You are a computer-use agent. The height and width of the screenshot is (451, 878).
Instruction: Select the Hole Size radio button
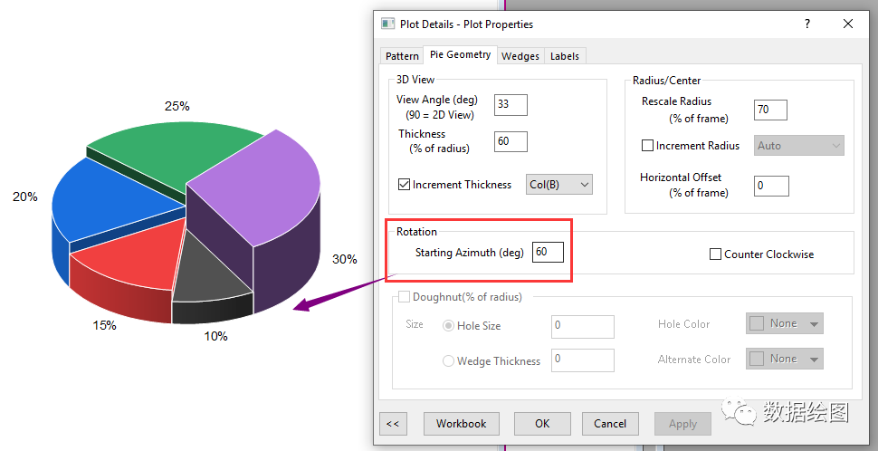(449, 326)
